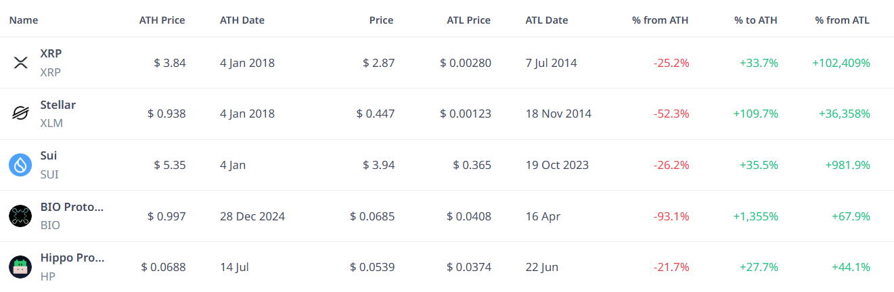
Task: Sort table by Name column header
Action: 24,20
